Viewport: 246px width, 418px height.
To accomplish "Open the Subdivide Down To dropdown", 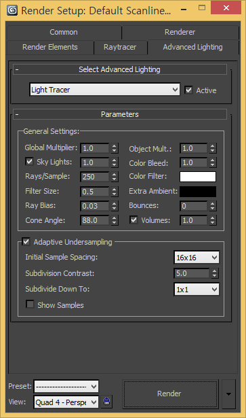I will click(197, 290).
